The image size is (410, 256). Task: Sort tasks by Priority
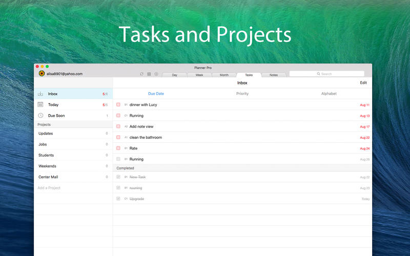click(242, 94)
